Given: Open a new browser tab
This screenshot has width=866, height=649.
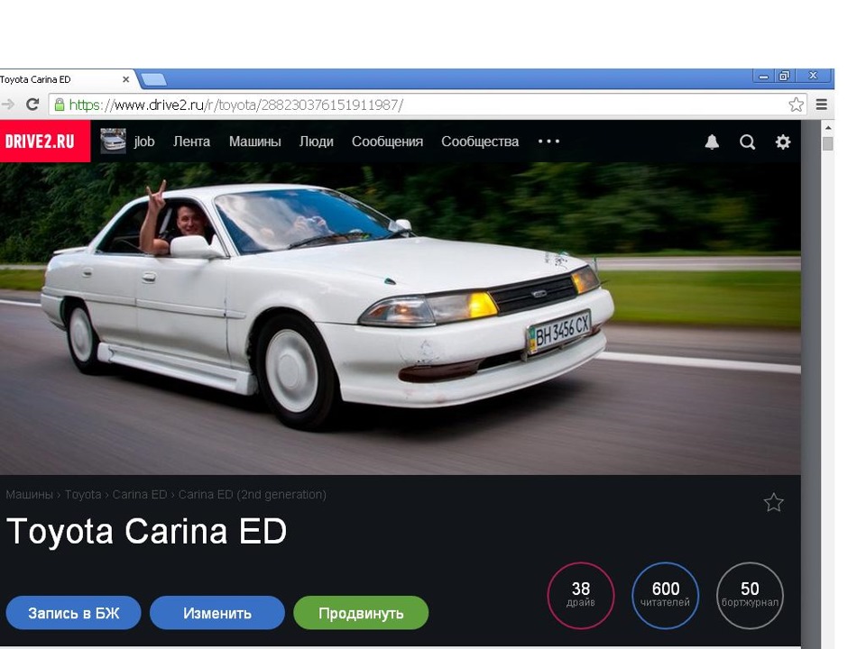Looking at the screenshot, I should coord(153,80).
